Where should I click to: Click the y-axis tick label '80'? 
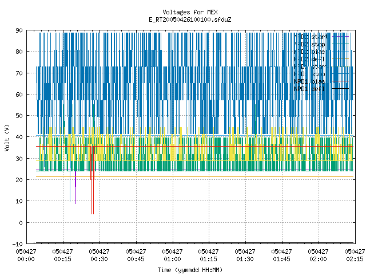pos(19,52)
